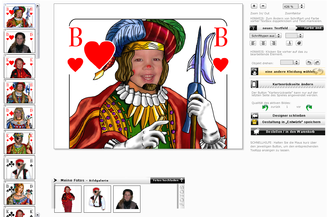Click the thumbnail list scroll-down arrow
The image size is (328, 217).
[x=38, y=215]
